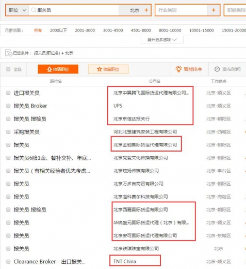Viewport: 246px width, 269px height.
Task: Click the 公司名 column header
Action: [x=155, y=81]
